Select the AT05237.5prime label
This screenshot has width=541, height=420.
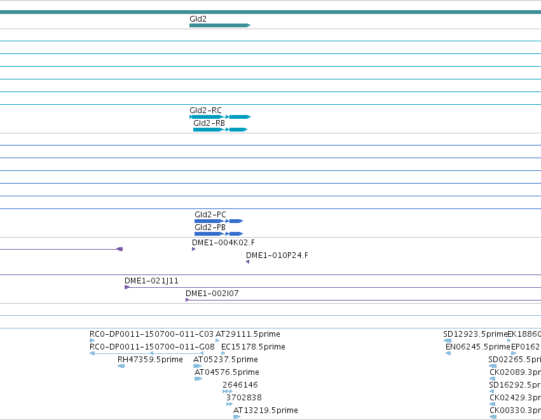tap(226, 360)
